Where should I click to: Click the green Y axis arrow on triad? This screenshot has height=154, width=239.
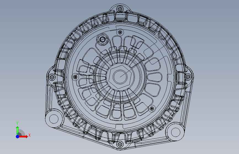click(17, 130)
